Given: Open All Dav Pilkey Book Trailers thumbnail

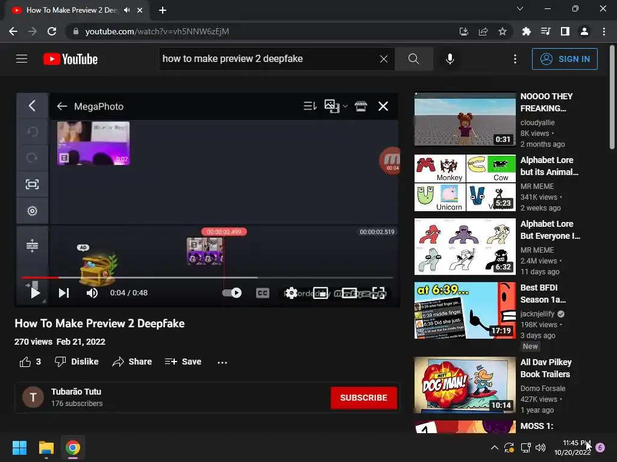Looking at the screenshot, I should click(465, 385).
